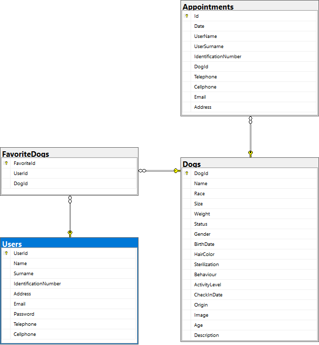Select the FavoriteId column in FavoriteDogs

(69, 163)
